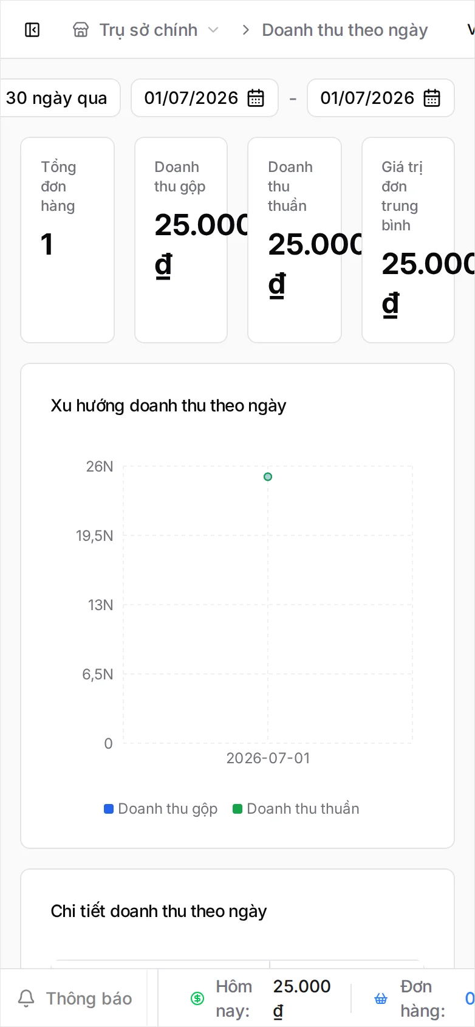Select the Doanh thu thuần summary card

[x=295, y=240]
